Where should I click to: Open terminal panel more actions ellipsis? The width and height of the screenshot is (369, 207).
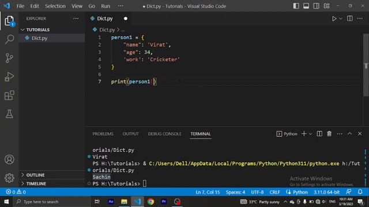pos(340,134)
